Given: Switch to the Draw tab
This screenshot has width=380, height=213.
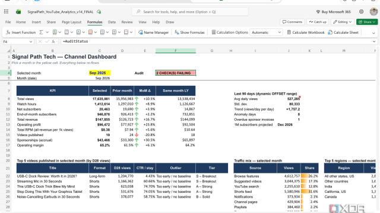Looking at the screenshot, I should point(170,22).
